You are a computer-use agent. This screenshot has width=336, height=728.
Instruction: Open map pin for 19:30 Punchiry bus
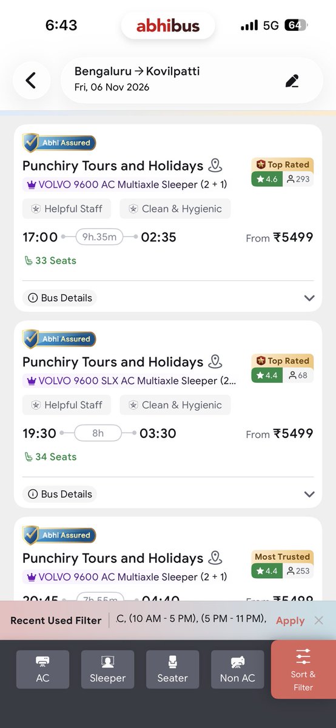[215, 362]
